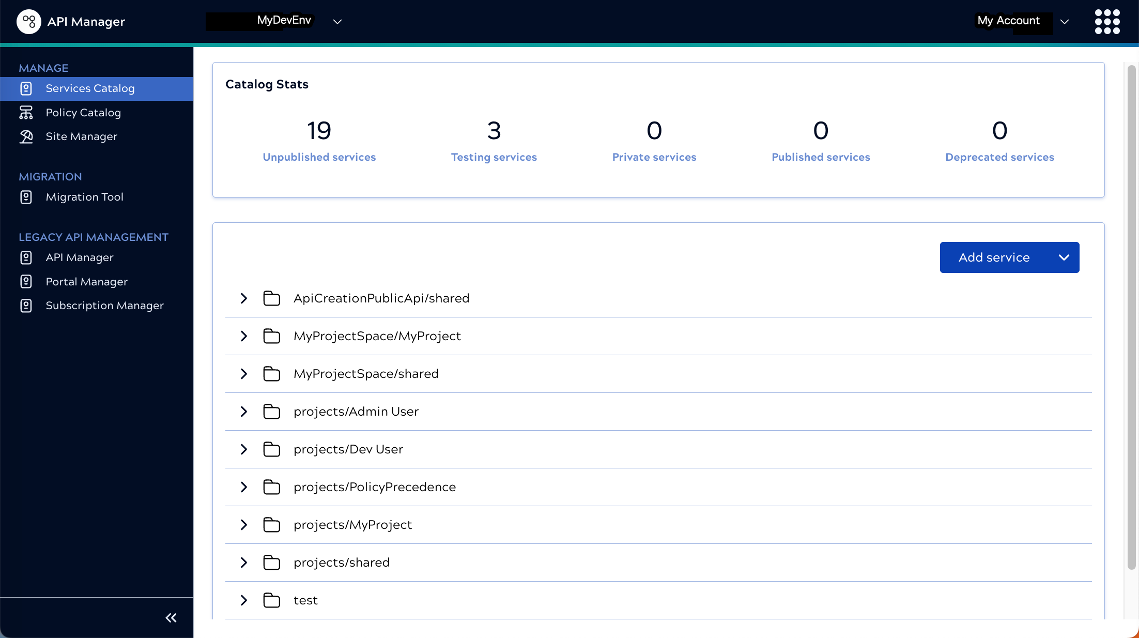This screenshot has width=1139, height=638.
Task: Click the Portal Manager icon
Action: 26,282
